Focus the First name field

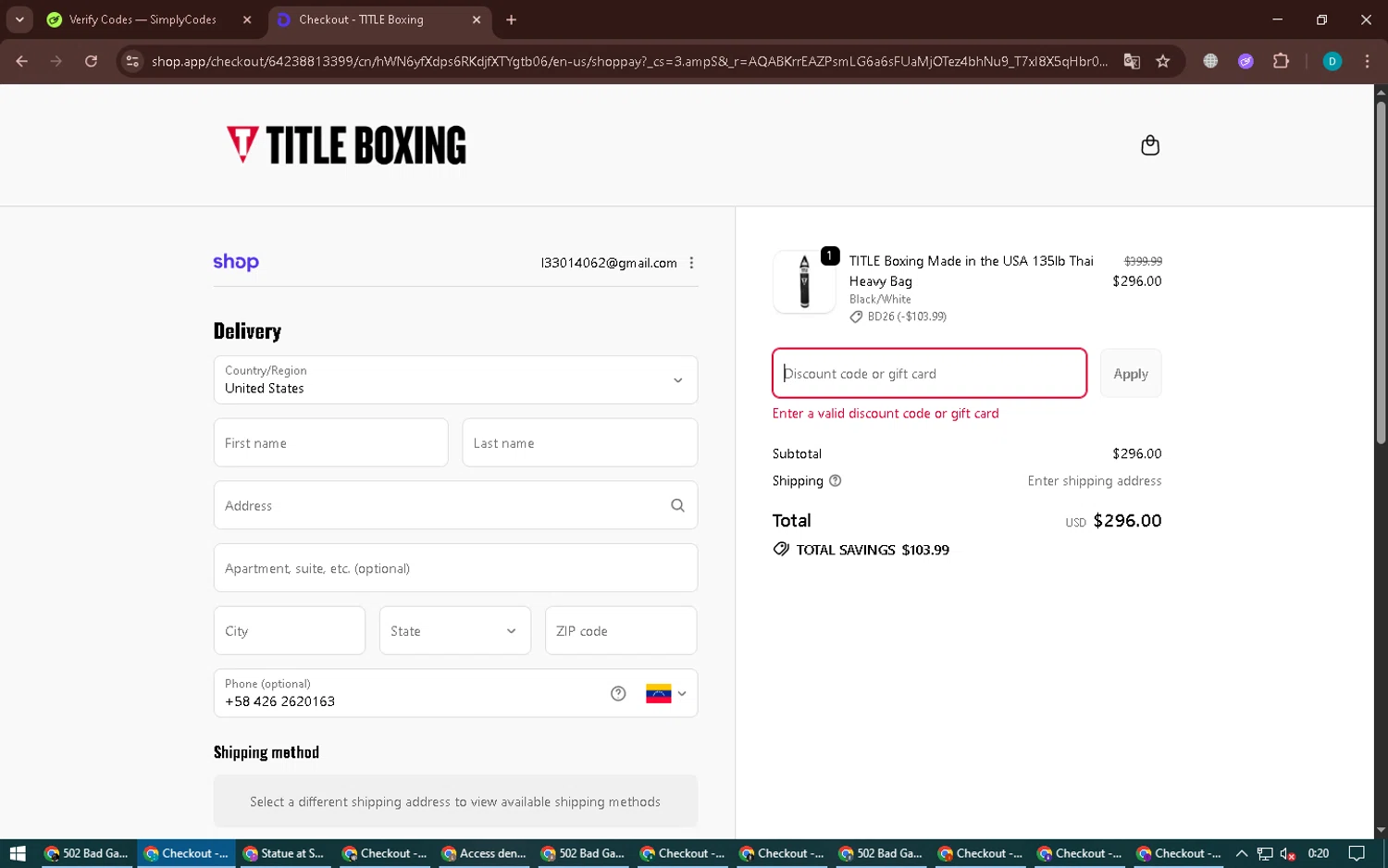pos(331,443)
